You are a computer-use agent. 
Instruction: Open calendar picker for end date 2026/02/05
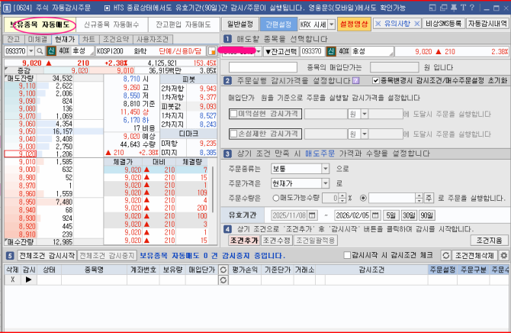374,215
